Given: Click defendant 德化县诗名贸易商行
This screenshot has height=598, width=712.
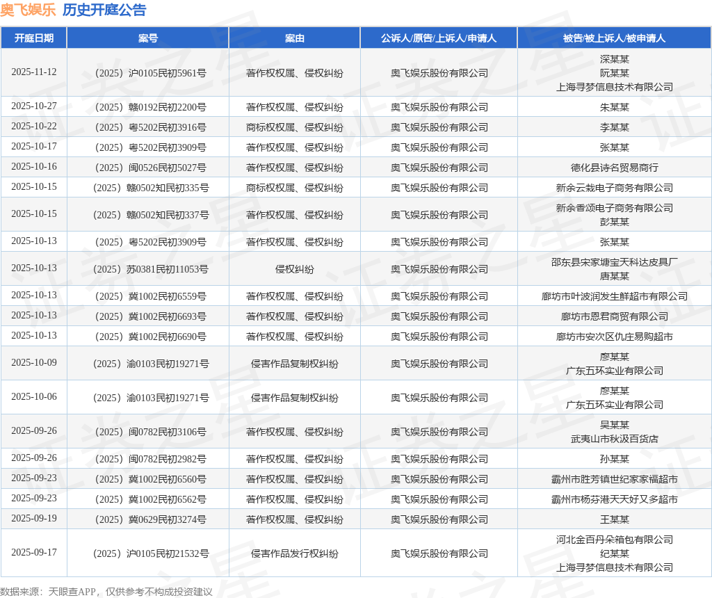Looking at the screenshot, I should [615, 168].
